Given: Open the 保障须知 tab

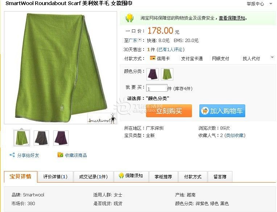Looking at the screenshot, I should pyautogui.click(x=131, y=176).
